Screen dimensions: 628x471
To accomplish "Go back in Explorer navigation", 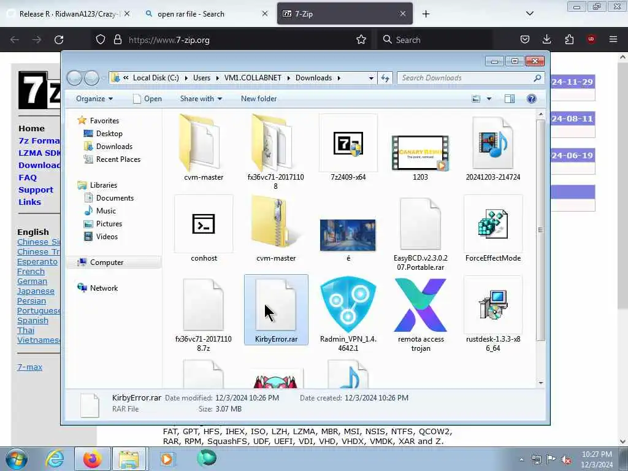I will click(x=74, y=78).
